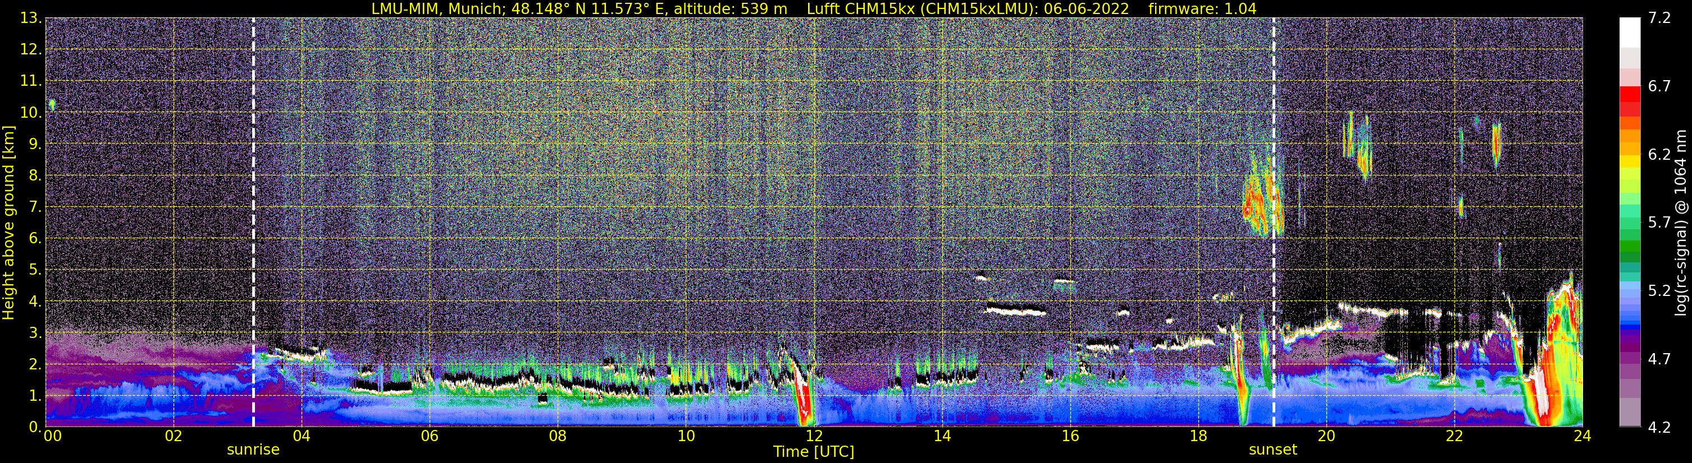The height and width of the screenshot is (463, 1692).
Task: Click the time axis tick label '08'
Action: click(x=558, y=436)
